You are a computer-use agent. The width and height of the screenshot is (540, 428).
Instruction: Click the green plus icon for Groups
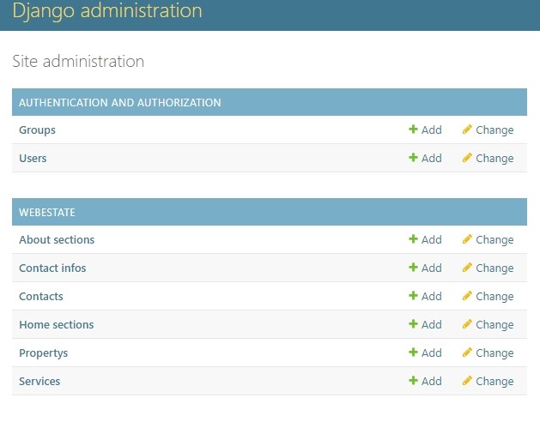[413, 130]
